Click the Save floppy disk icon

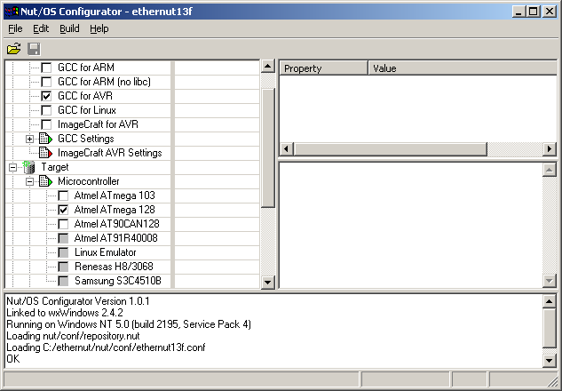click(x=34, y=49)
